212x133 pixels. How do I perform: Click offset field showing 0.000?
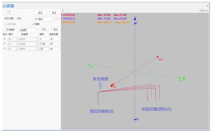(44, 44)
